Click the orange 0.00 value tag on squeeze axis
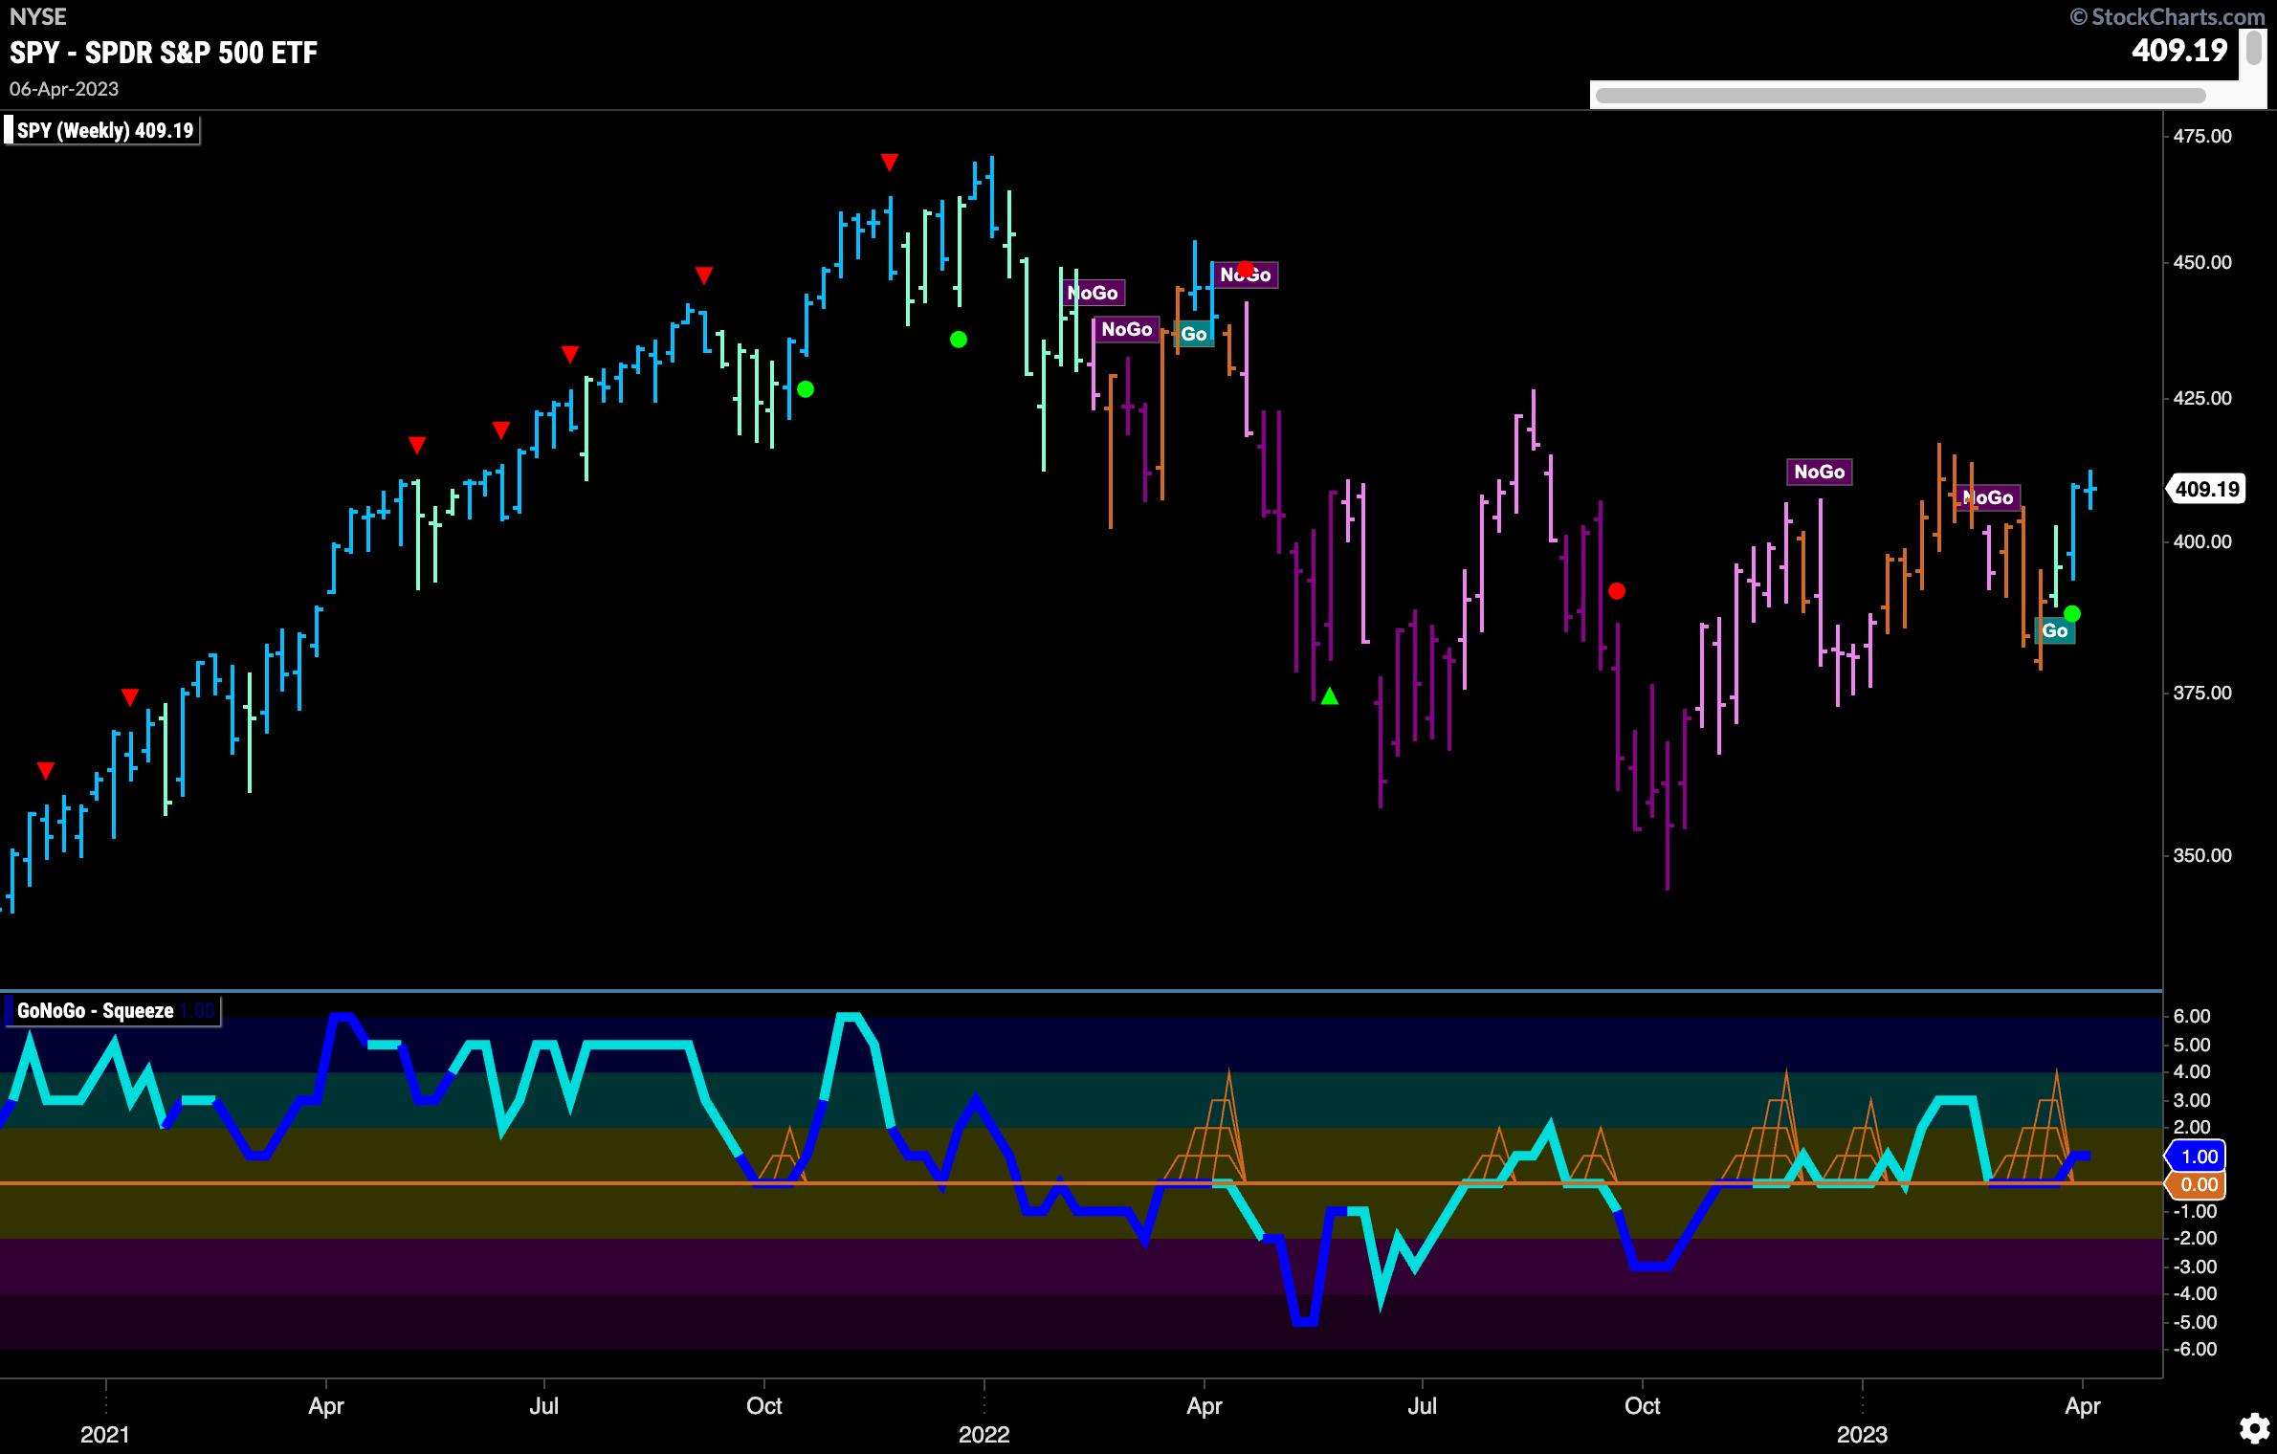This screenshot has height=1454, width=2277. coord(2198,1185)
